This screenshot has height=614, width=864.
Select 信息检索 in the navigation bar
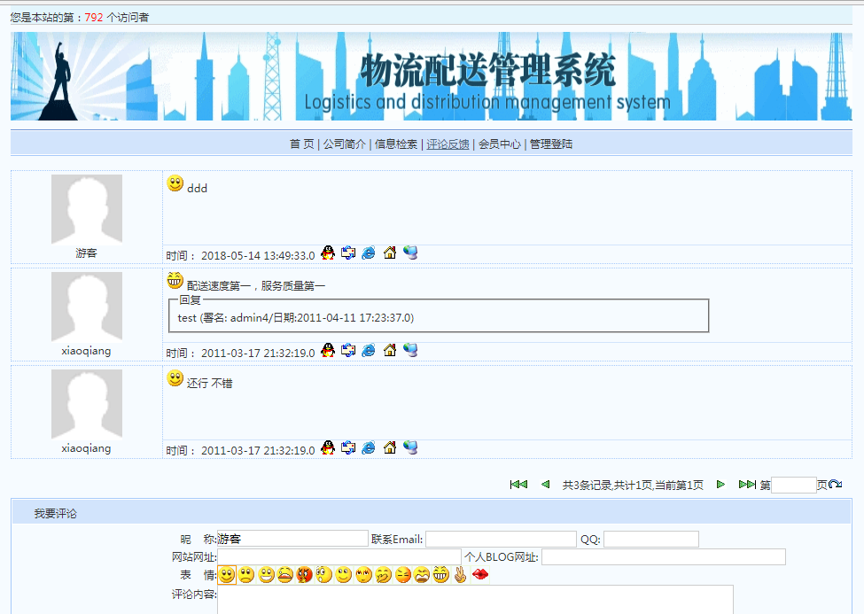point(398,143)
